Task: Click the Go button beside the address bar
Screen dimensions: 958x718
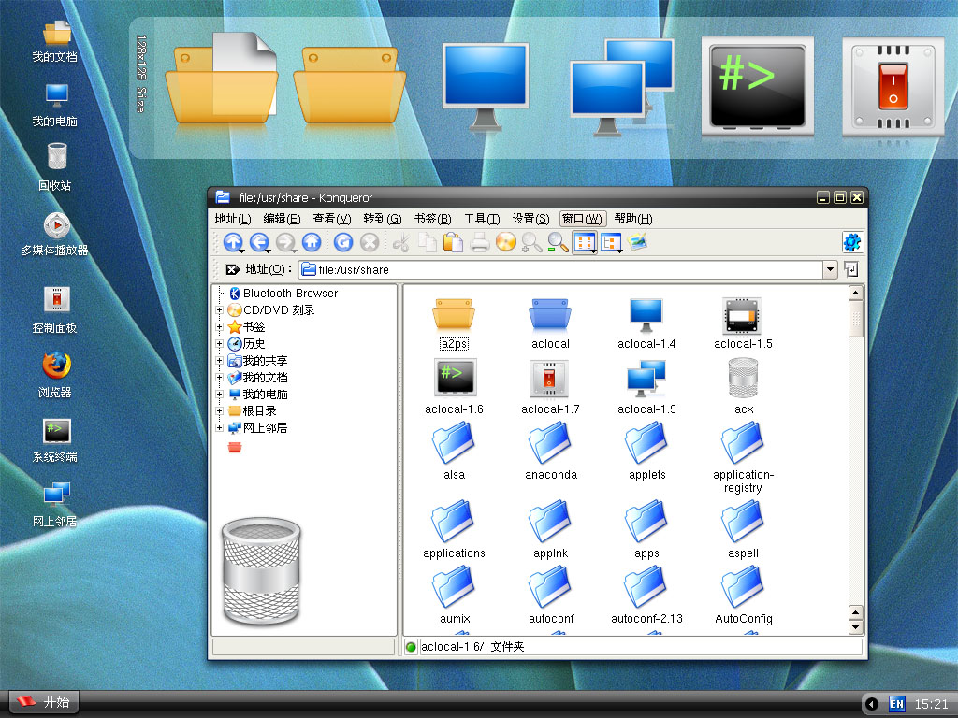Action: point(851,269)
